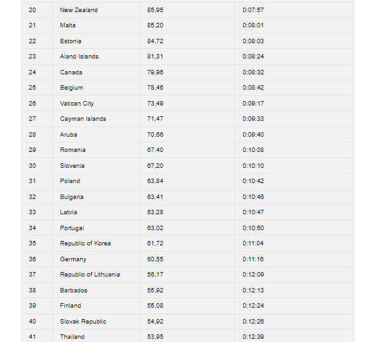Click the Latvia country name

[69, 212]
